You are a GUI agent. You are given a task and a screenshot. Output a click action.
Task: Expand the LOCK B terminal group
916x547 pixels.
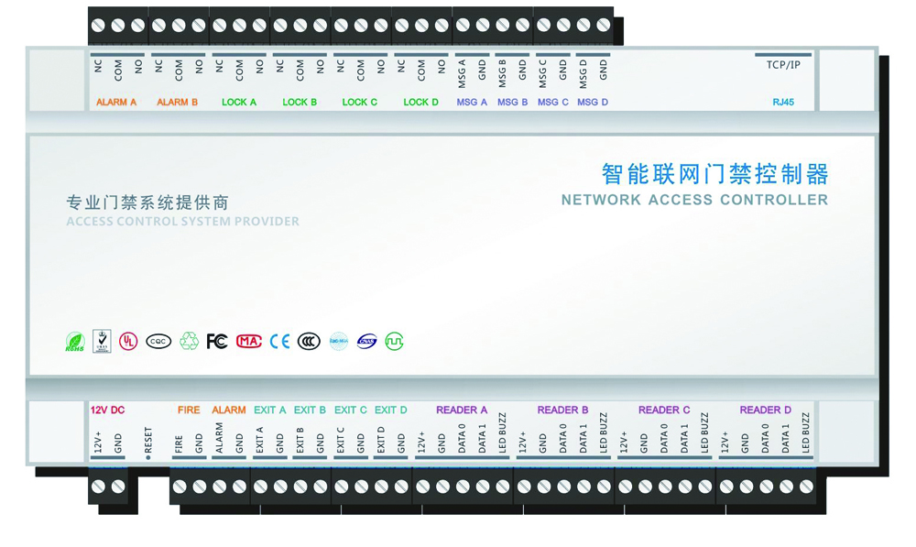pos(300,102)
